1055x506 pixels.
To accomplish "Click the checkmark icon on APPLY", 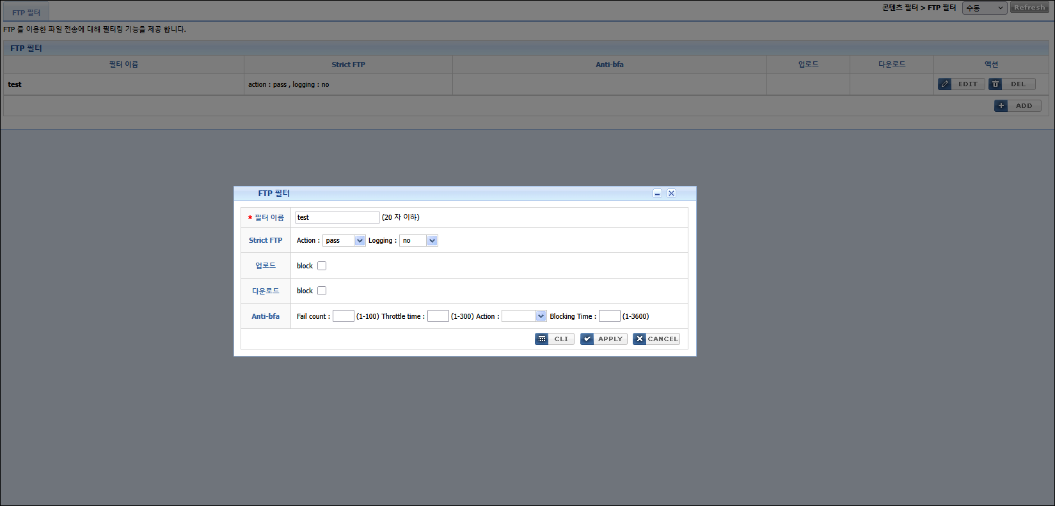I will [x=587, y=339].
